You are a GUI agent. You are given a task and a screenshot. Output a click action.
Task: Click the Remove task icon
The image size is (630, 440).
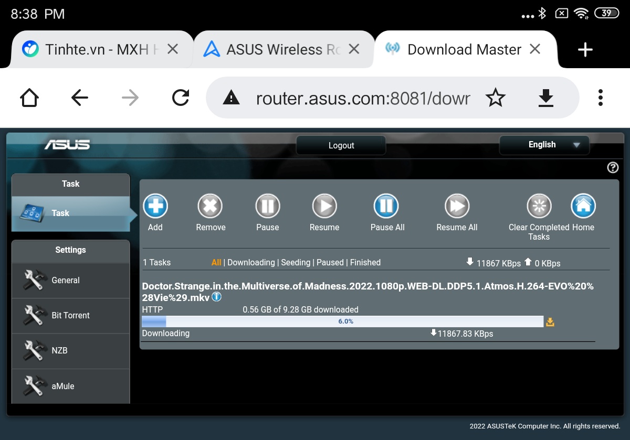tap(211, 206)
